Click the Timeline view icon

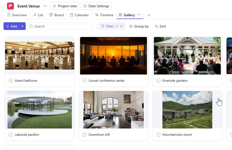coord(97,15)
